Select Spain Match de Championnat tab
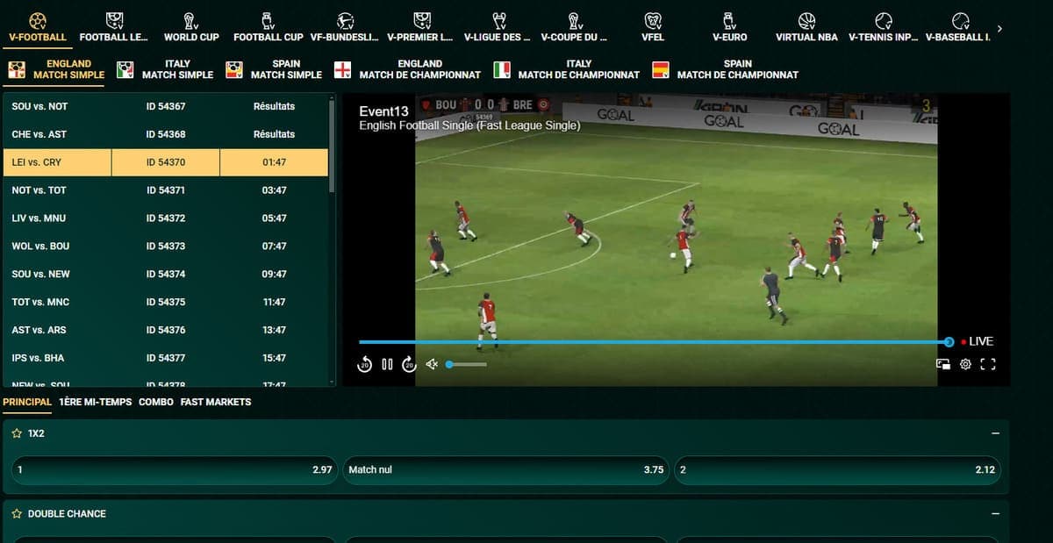The width and height of the screenshot is (1053, 543). pyautogui.click(x=726, y=69)
